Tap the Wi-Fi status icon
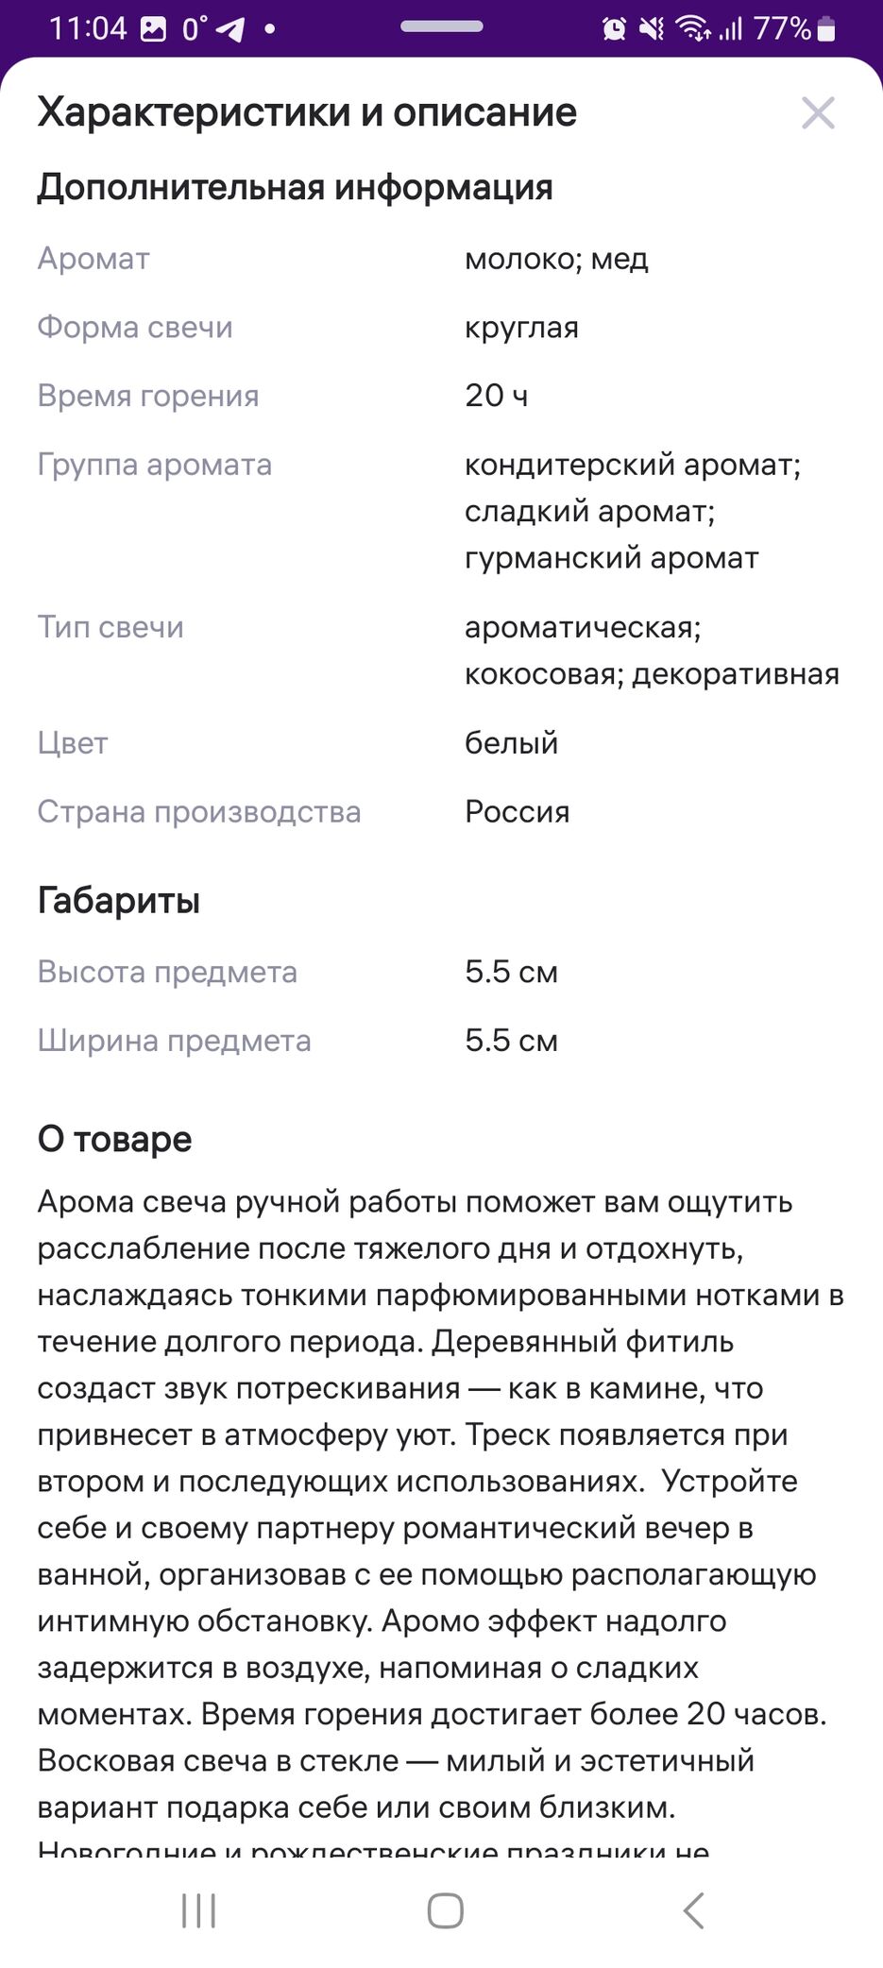 [x=694, y=29]
